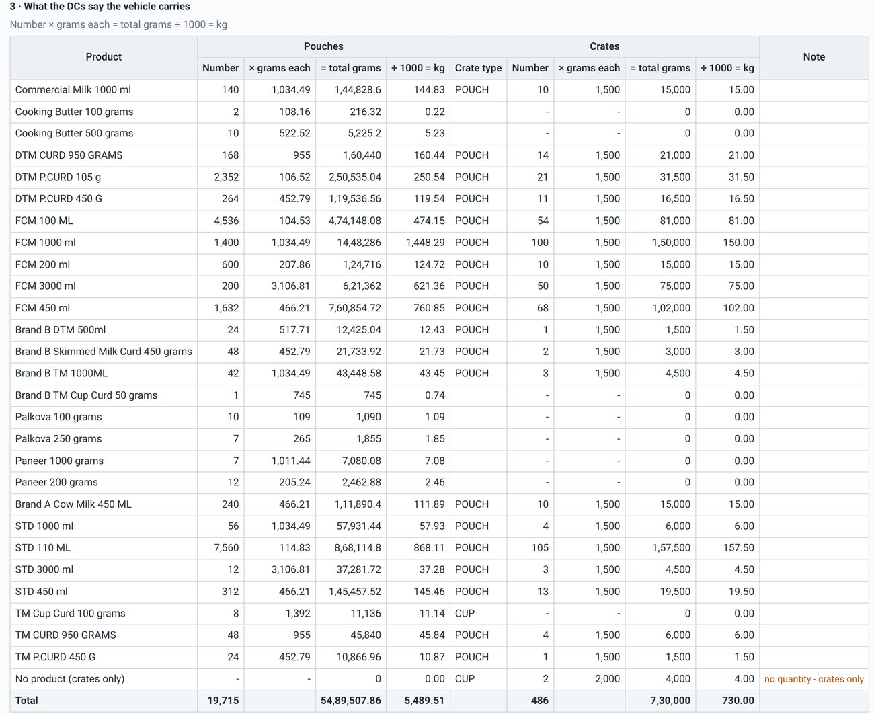Click the 'Palkova 250 grams' product name
The height and width of the screenshot is (714, 874).
(x=58, y=439)
